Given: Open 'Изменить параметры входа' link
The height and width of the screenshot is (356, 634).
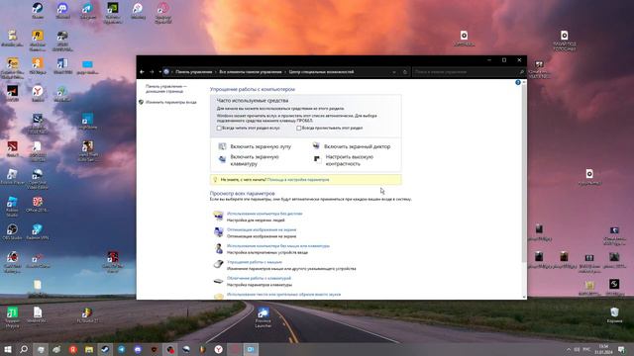Looking at the screenshot, I should tap(170, 102).
